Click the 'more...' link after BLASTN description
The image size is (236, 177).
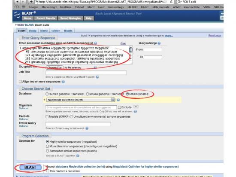point(169,36)
